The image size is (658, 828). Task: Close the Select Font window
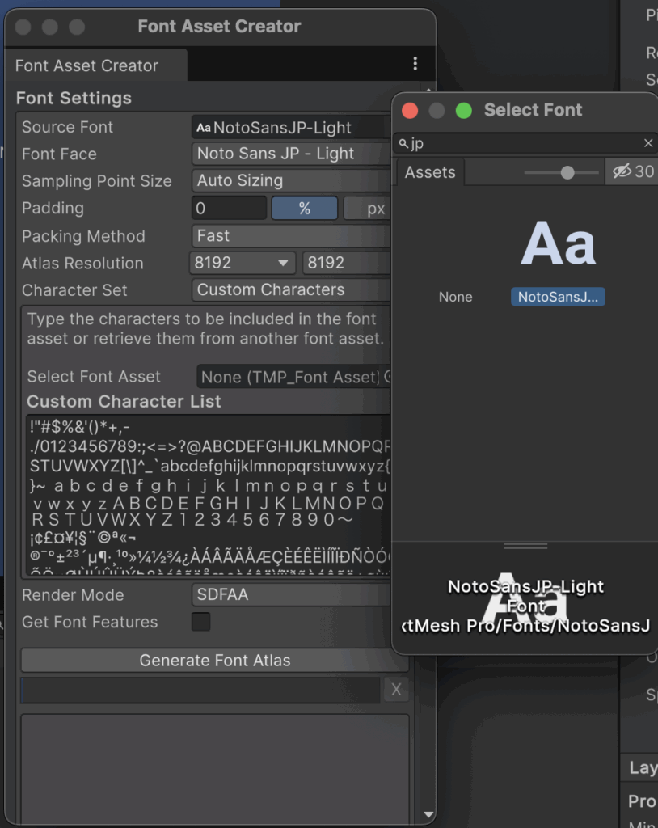(x=410, y=110)
